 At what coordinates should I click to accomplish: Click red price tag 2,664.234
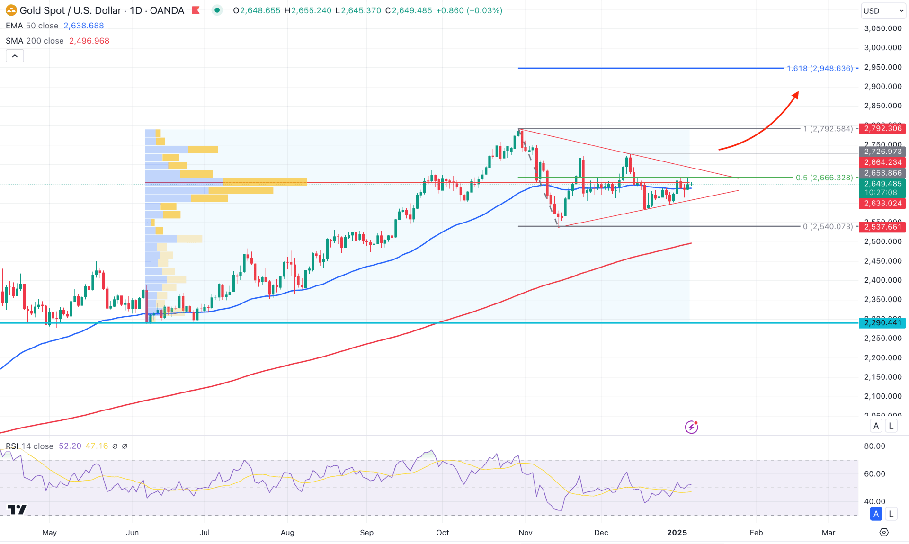(x=882, y=162)
